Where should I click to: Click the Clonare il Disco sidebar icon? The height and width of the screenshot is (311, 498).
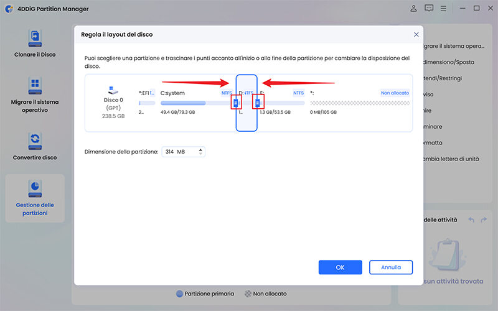click(x=35, y=39)
